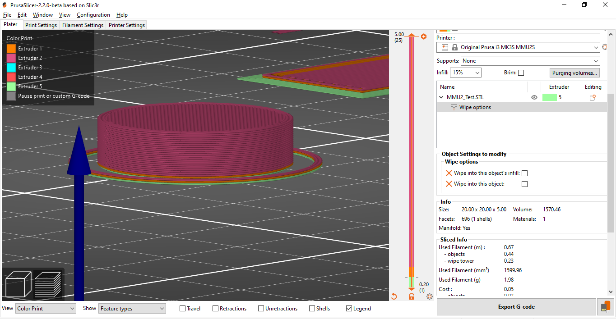Switch to Print Settings tab
The height and width of the screenshot is (319, 616).
point(41,25)
